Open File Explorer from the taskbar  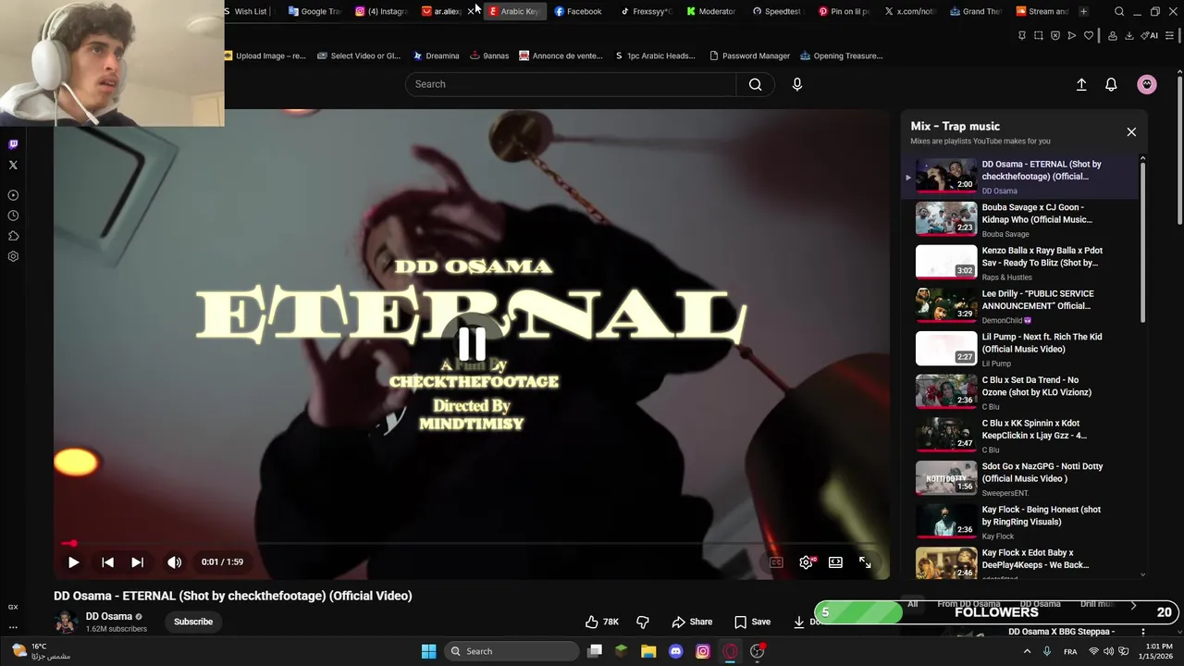point(648,651)
